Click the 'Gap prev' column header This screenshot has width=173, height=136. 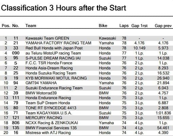tap(163, 26)
